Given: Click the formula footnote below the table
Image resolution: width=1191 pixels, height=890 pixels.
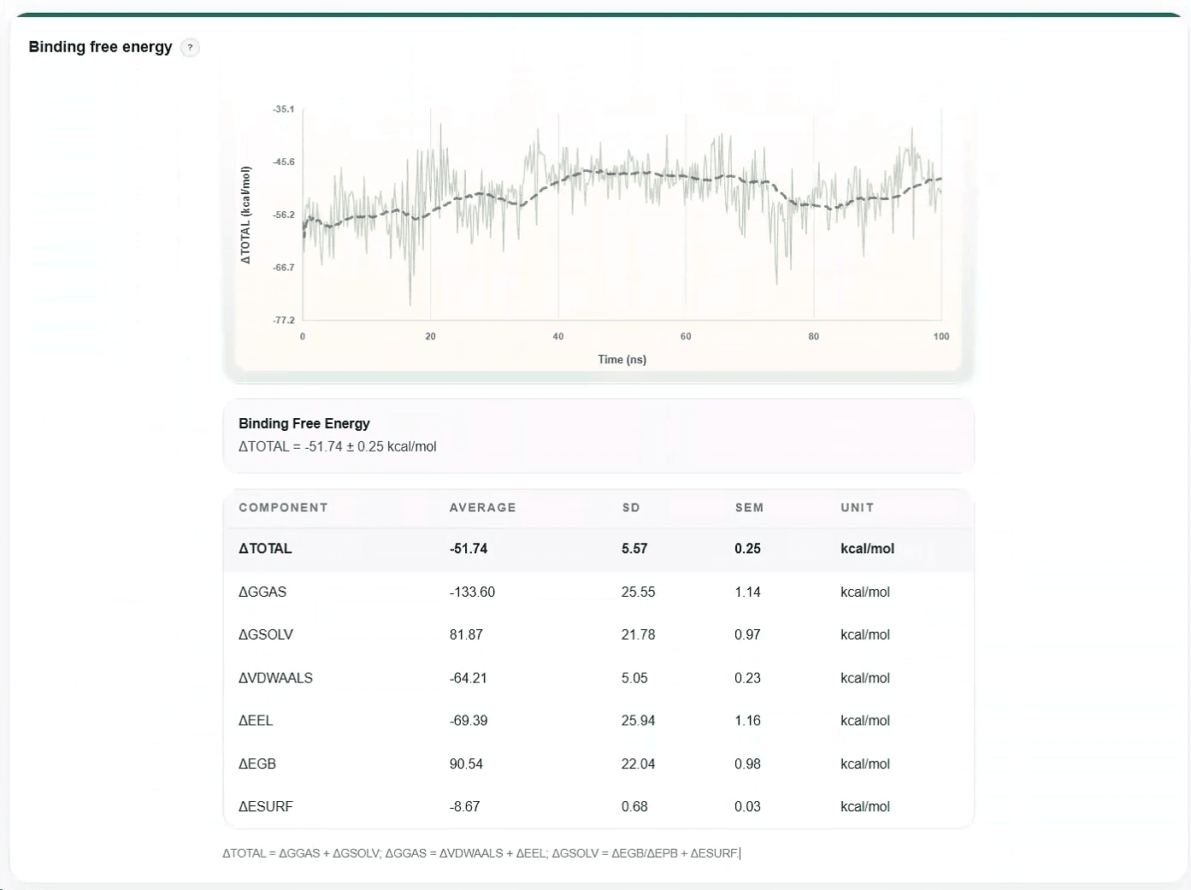Looking at the screenshot, I should click(481, 853).
